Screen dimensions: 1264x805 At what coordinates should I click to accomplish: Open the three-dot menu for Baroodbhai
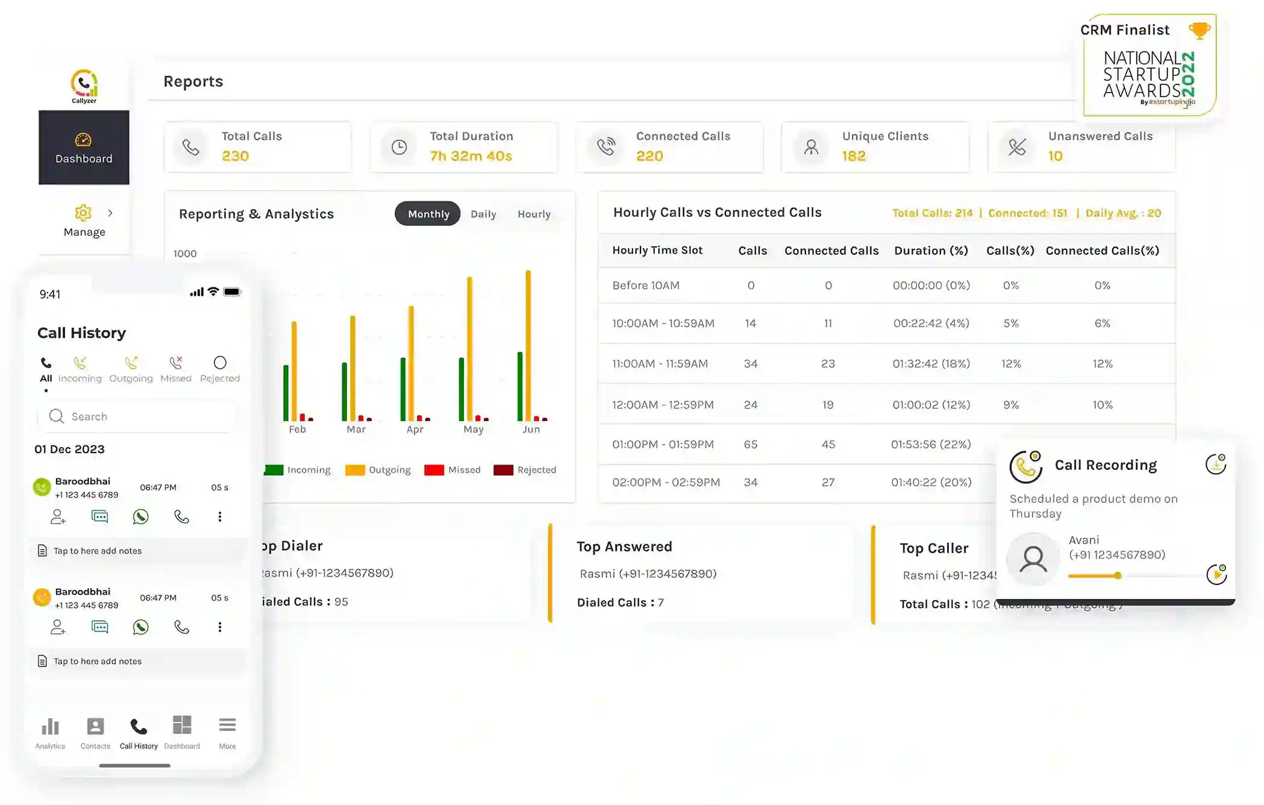click(220, 516)
